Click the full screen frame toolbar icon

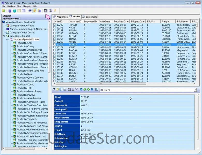click(x=46, y=11)
